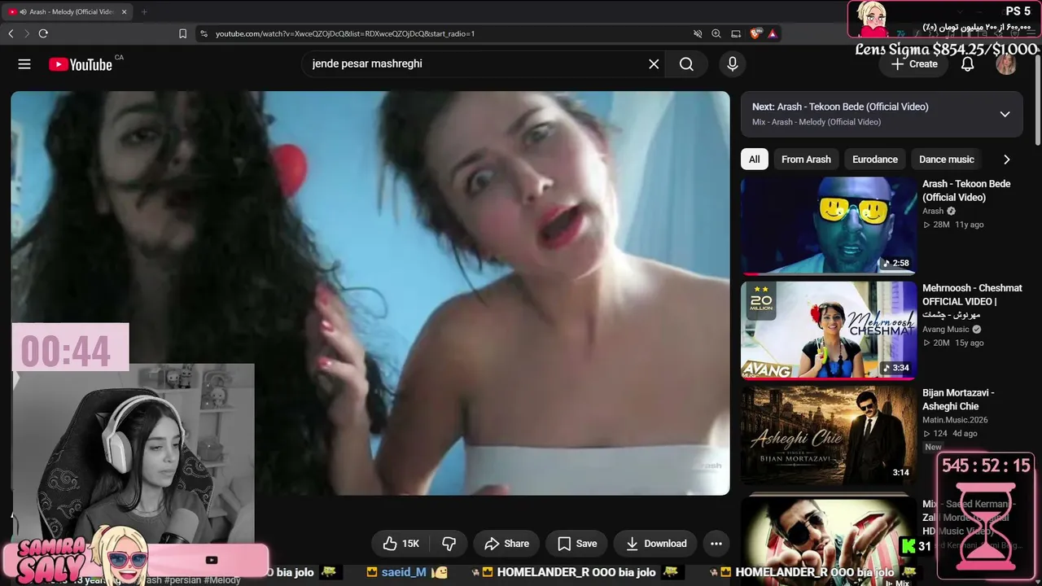Click the Create button

pos(913,64)
